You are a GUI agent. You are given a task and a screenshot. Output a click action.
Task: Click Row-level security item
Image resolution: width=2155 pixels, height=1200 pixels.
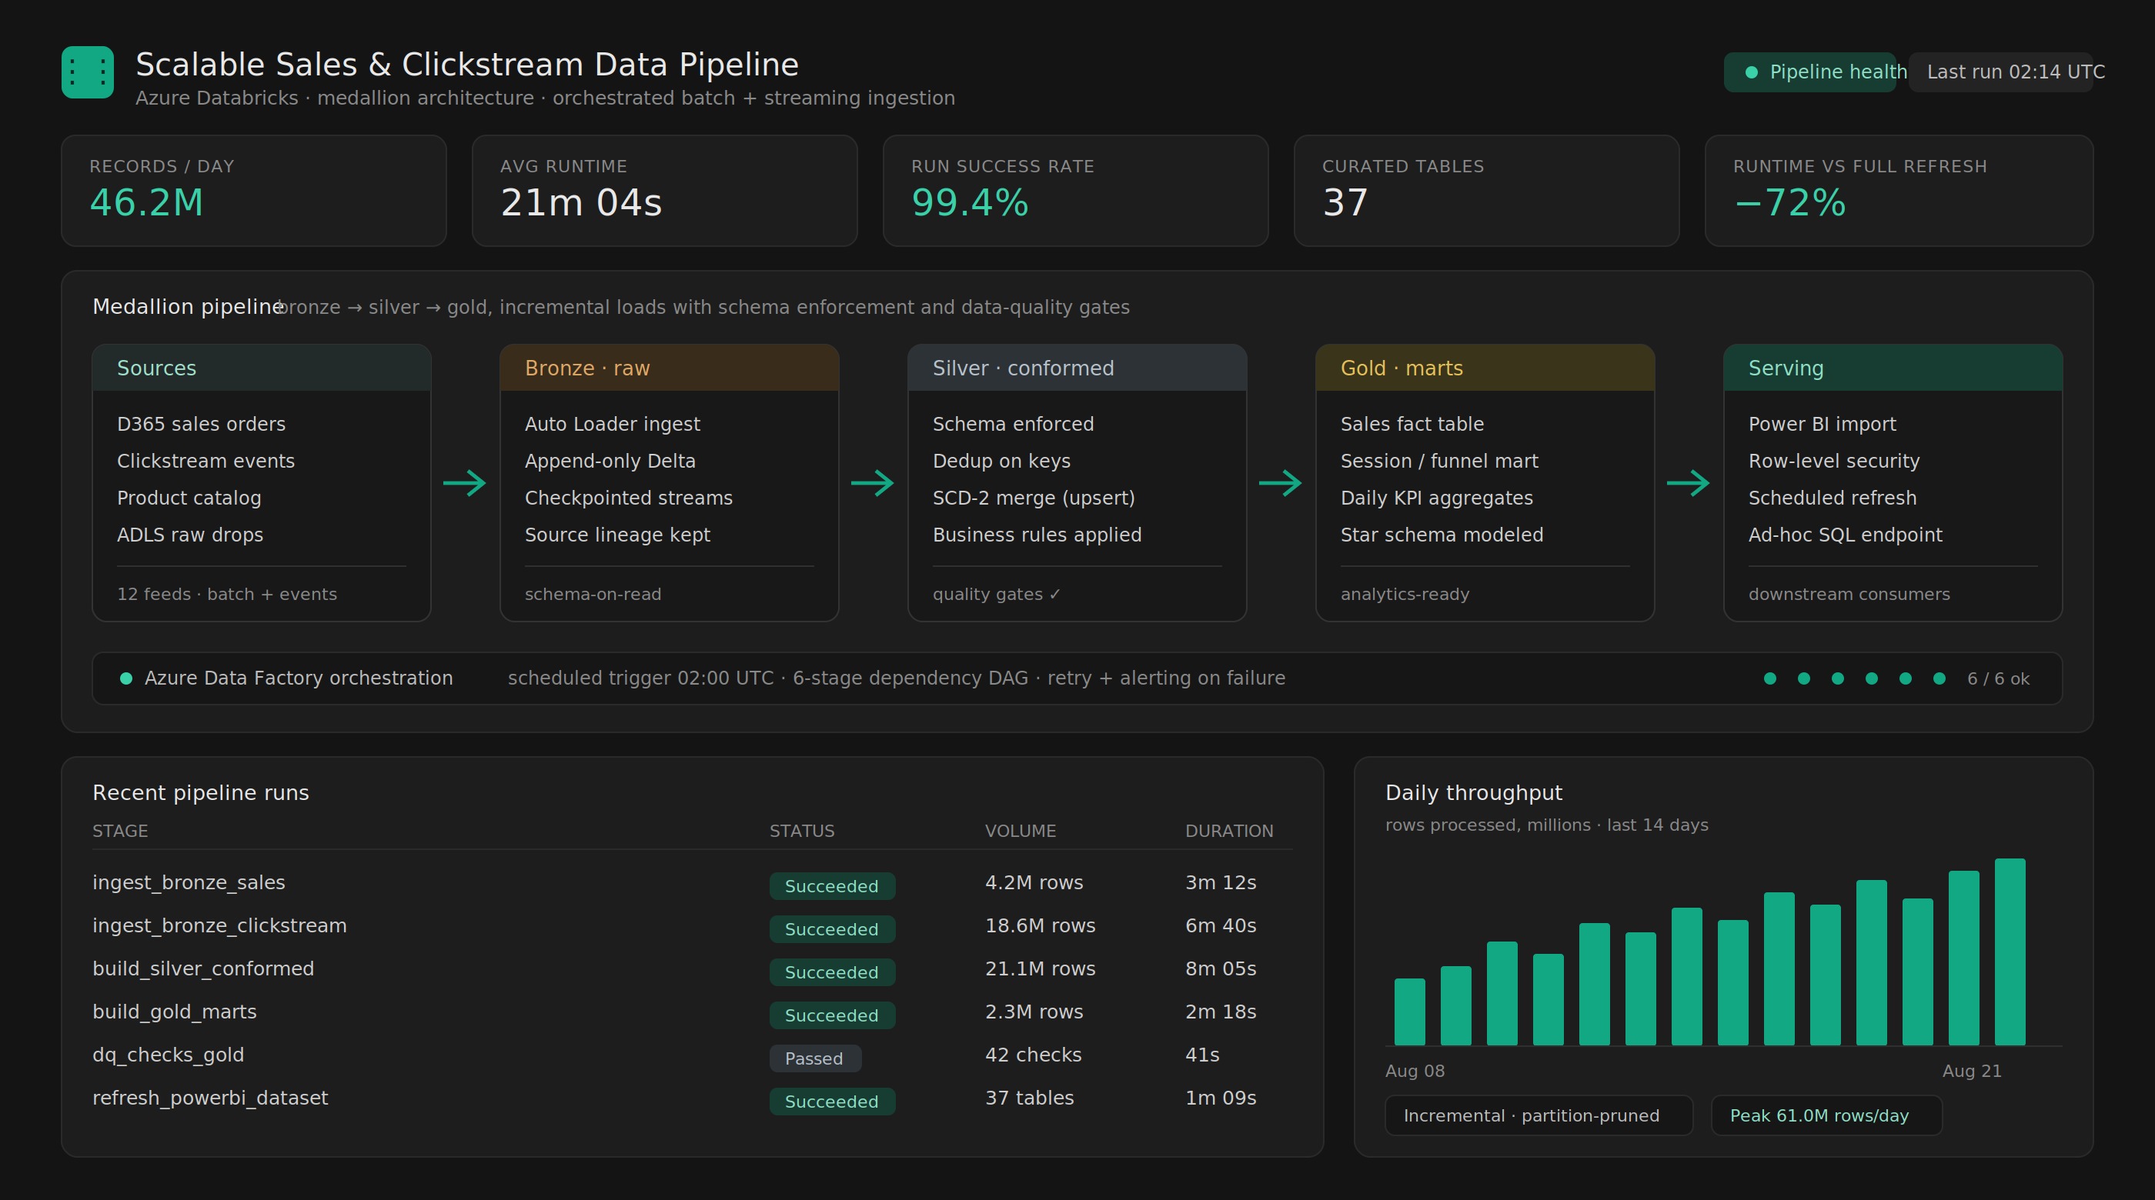click(x=1834, y=461)
